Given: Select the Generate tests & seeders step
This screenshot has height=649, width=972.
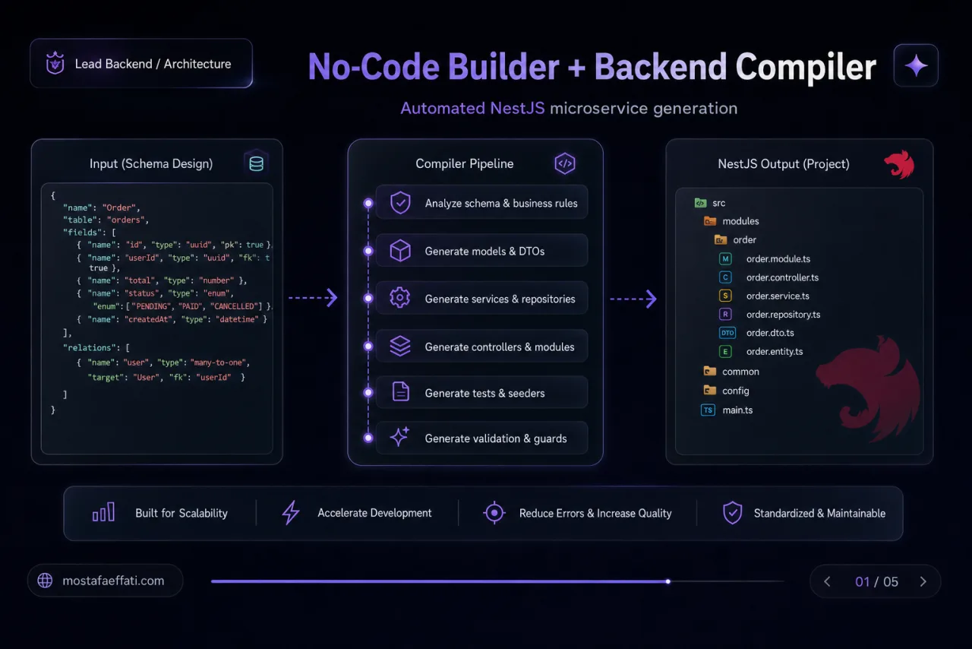Looking at the screenshot, I should (481, 392).
